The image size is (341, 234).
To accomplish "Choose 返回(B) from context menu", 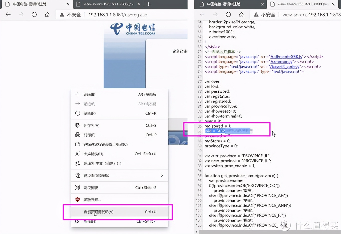I will click(120, 94).
